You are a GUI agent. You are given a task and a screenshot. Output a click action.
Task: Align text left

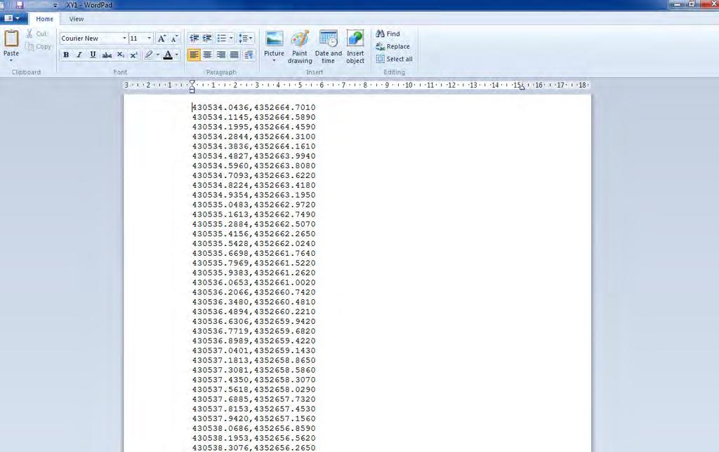[194, 55]
